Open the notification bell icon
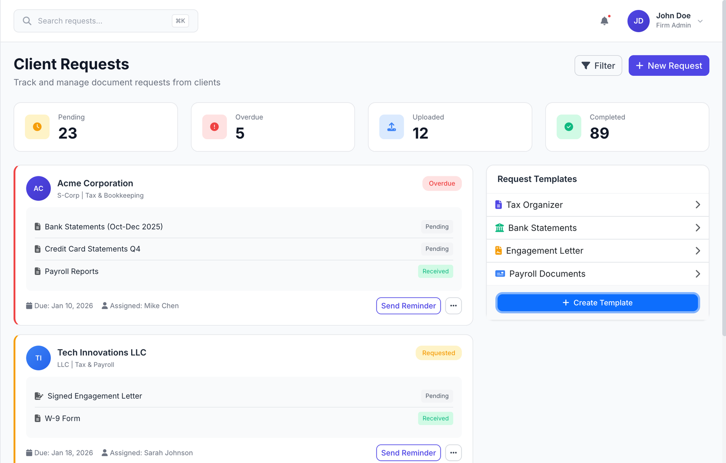 click(604, 20)
